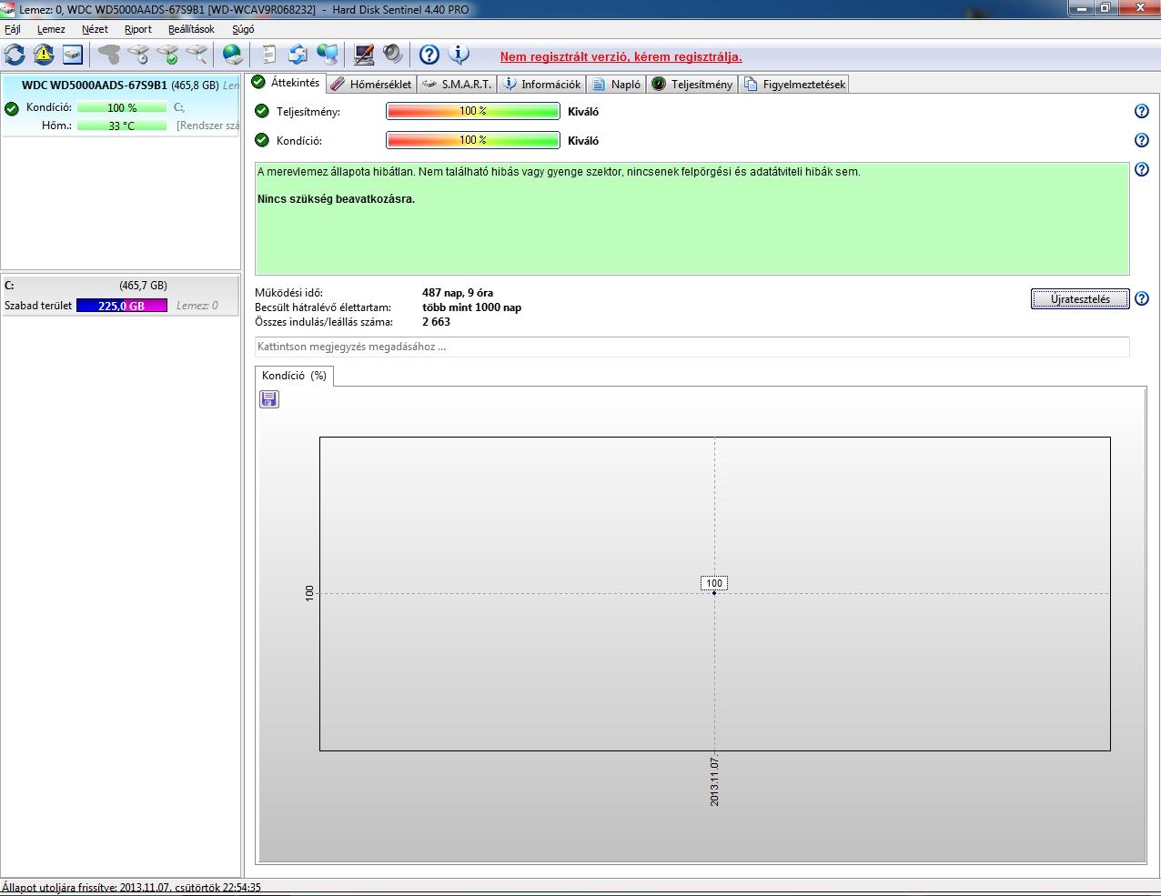This screenshot has height=896, width=1161.
Task: Click the refresh disk status toolbar icon
Action: pyautogui.click(x=15, y=55)
